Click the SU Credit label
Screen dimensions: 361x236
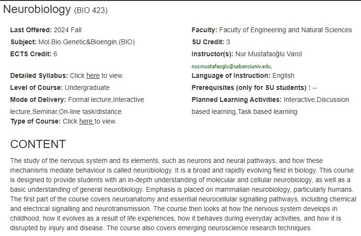208,42
